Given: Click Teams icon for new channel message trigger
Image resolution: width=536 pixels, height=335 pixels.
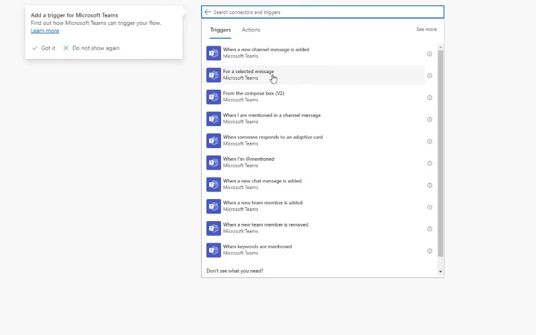Looking at the screenshot, I should pos(214,53).
